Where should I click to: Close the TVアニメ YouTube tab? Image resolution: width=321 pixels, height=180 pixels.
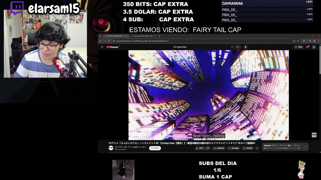(128, 36)
